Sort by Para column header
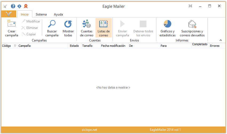Image resolution: width=227 pixels, height=134 pixels. (176, 46)
